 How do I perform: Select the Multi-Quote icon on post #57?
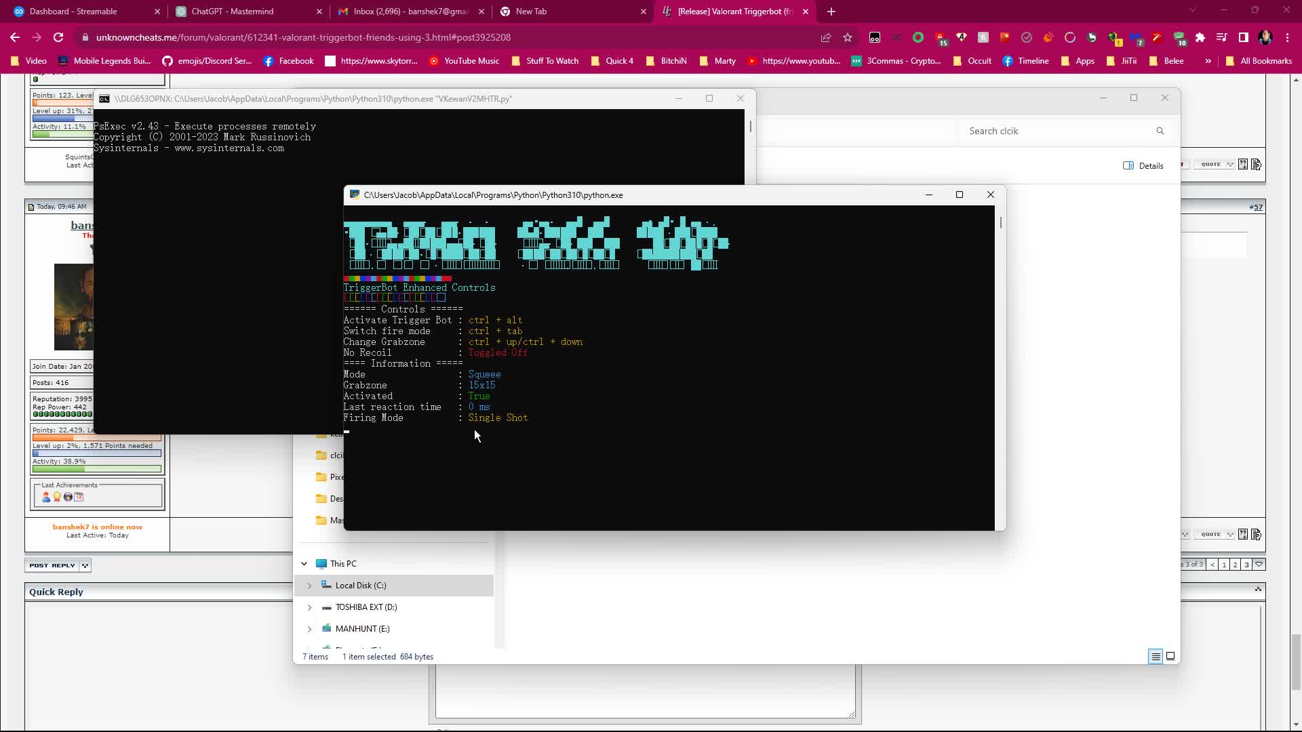[x=1243, y=534]
